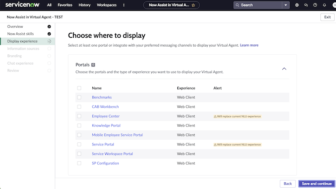
Task: Click the Now Assist in Virtual Agent title pill
Action: click(171, 5)
